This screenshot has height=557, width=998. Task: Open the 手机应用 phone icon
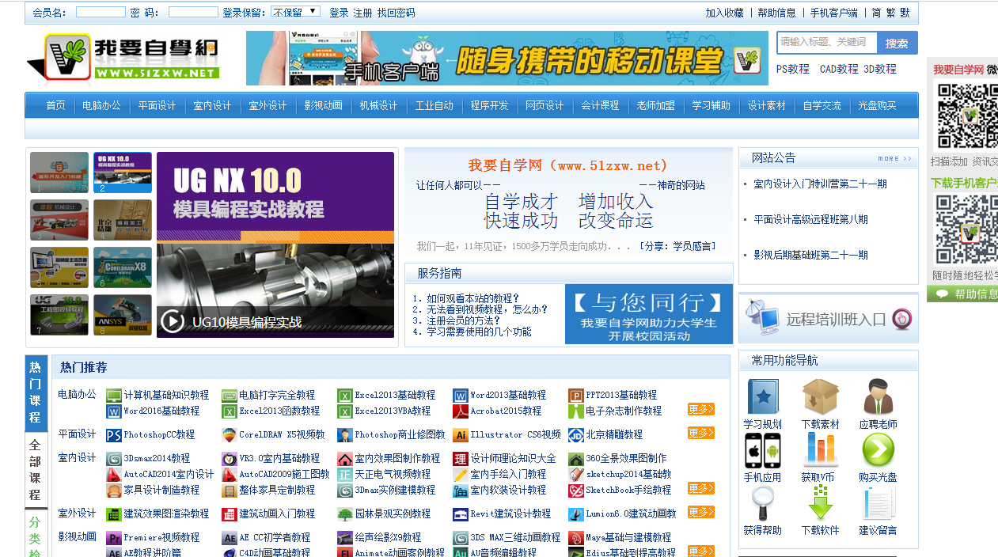click(x=763, y=451)
